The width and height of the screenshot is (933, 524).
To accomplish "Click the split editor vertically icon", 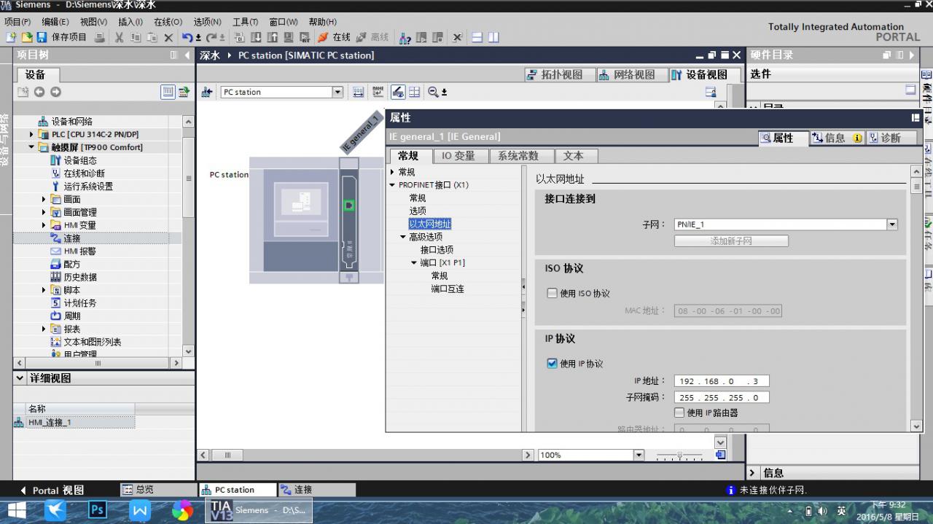I will coord(493,37).
